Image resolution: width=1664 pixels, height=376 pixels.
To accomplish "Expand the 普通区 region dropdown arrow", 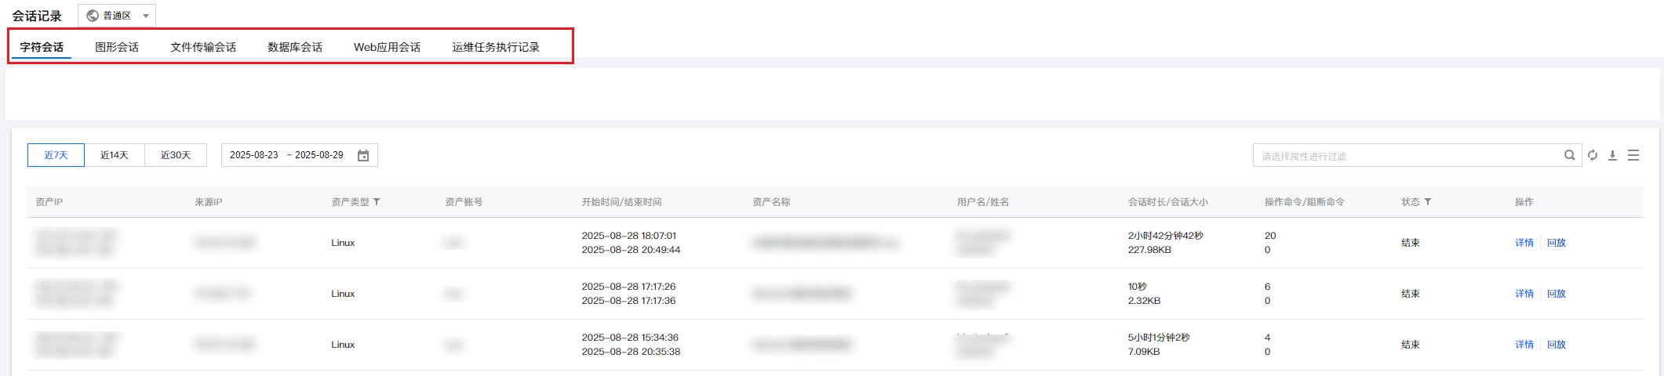I will click(146, 16).
